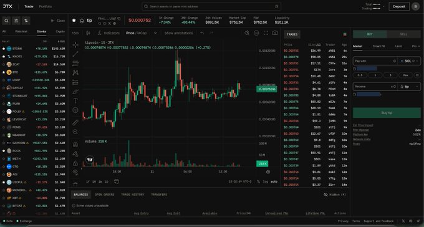Click the JTX logo

tap(7, 6)
